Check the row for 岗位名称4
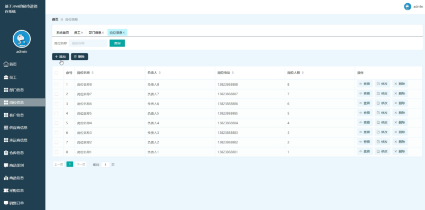The width and height of the screenshot is (425, 210). [x=57, y=123]
